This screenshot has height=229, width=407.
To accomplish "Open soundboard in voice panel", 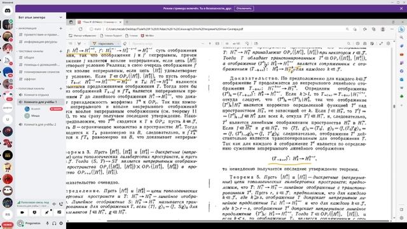I will (x=59, y=212).
